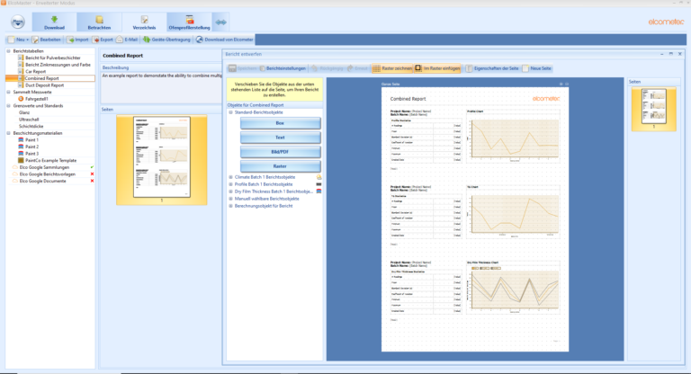Collapse Standard-Berichtsobjekte section
The width and height of the screenshot is (691, 374).
pos(231,112)
